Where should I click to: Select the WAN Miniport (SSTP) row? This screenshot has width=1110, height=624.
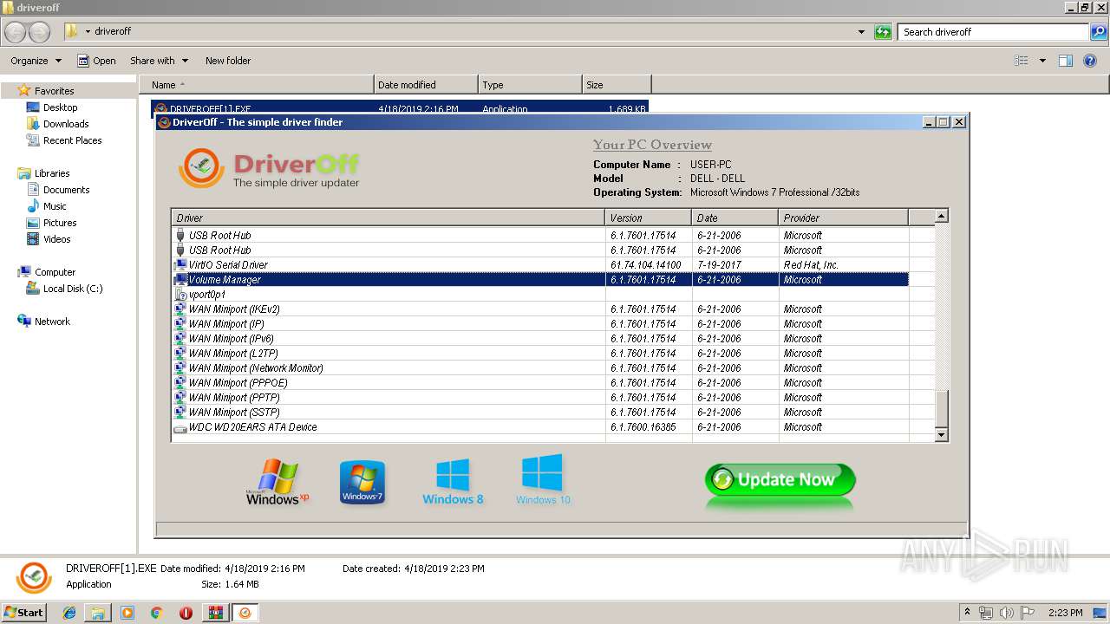(x=540, y=413)
